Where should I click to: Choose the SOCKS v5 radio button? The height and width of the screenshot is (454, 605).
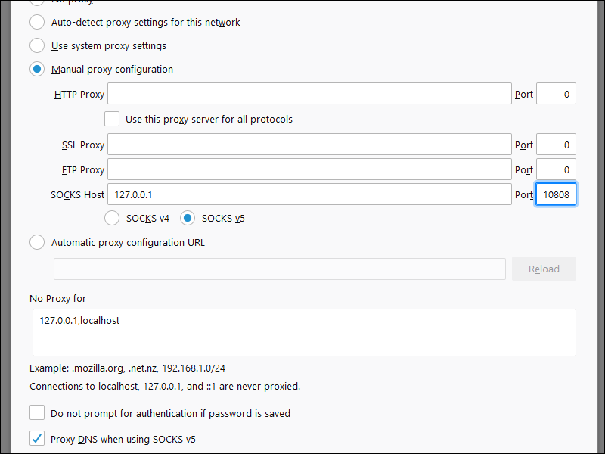click(x=188, y=218)
